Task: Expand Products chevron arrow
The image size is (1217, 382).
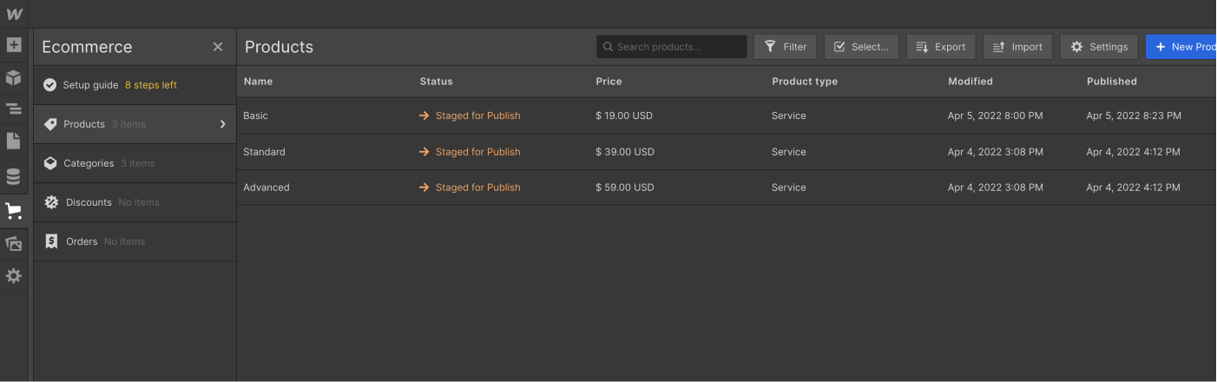Action: pos(223,124)
